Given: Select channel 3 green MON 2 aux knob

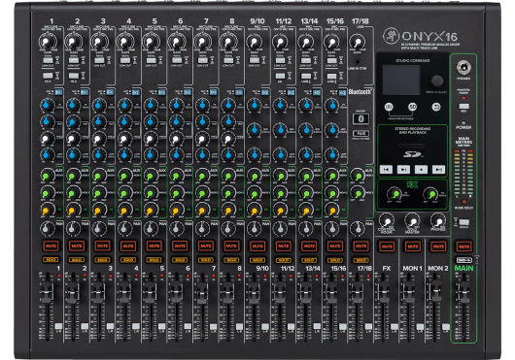Looking at the screenshot, I should 99,193.
